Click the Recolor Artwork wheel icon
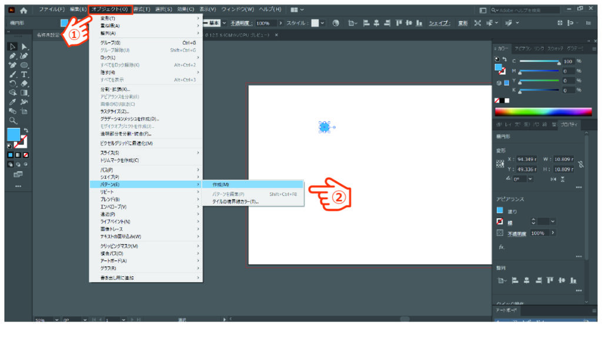Screen dimensions: 602x342 (336, 23)
